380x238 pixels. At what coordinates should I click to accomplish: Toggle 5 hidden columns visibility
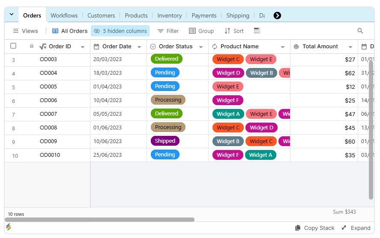click(x=120, y=31)
